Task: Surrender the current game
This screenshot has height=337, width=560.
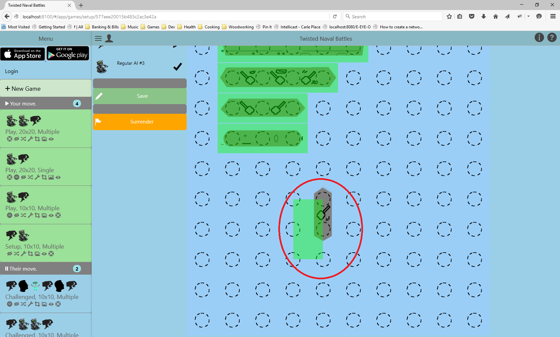Action: (140, 121)
